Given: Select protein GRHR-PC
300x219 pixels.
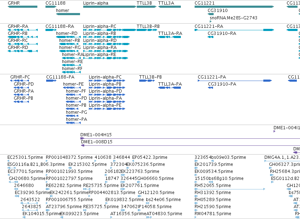Looking at the screenshot, I should click(x=20, y=77).
